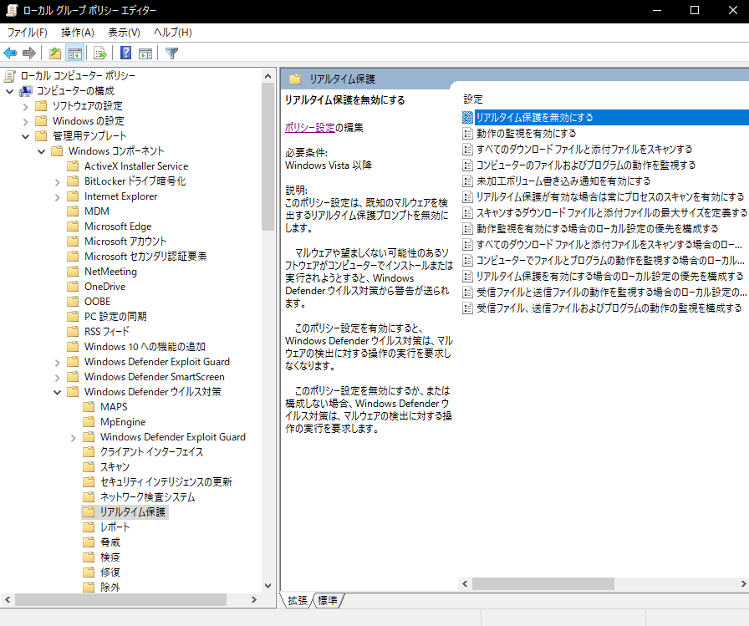Image resolution: width=749 pixels, height=626 pixels.
Task: Click the folder icon next to 検疫
Action: (x=89, y=557)
